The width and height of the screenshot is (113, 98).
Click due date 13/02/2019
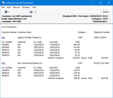[x=55, y=70]
